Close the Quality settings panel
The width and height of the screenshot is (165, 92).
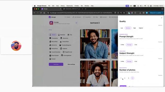[x=162, y=18]
